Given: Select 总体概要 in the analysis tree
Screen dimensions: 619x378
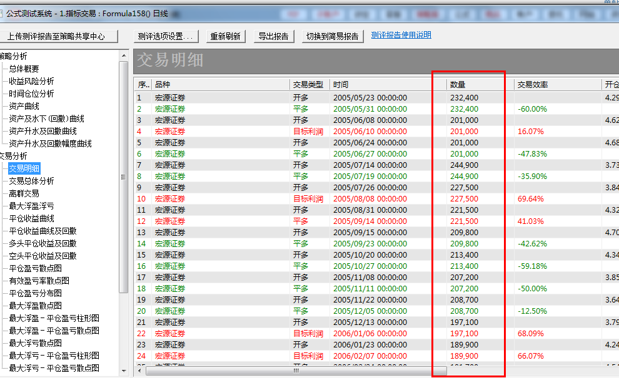Looking at the screenshot, I should coord(24,69).
